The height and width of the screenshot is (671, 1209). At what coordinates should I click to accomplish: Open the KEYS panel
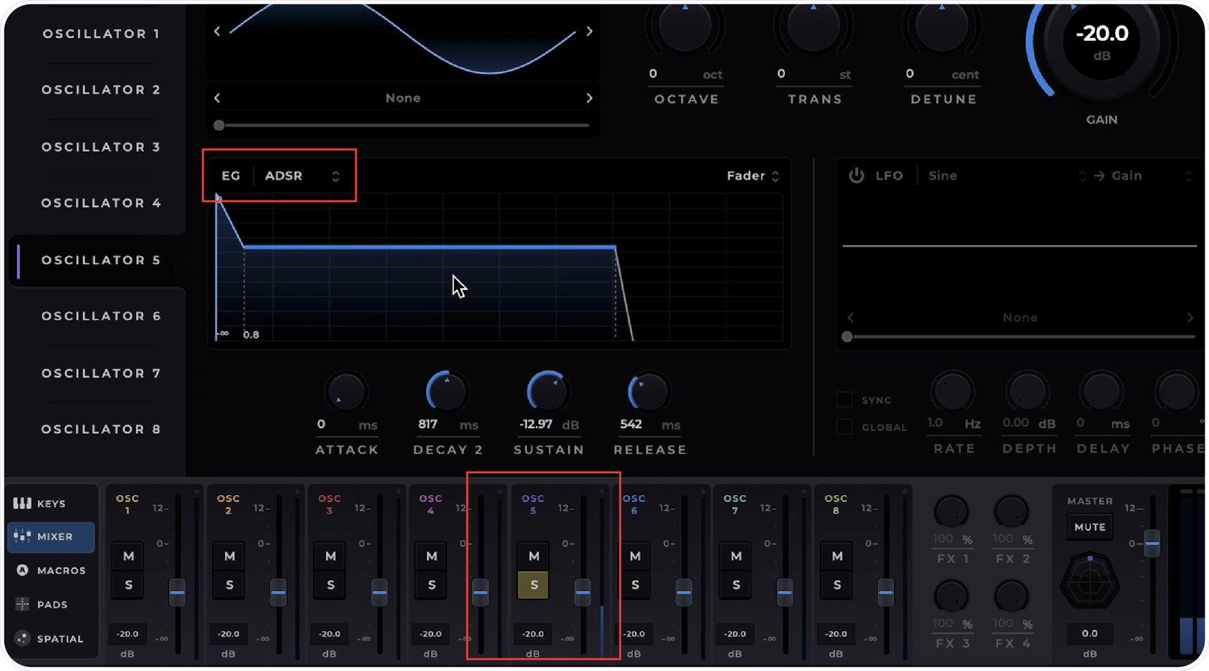click(x=50, y=503)
